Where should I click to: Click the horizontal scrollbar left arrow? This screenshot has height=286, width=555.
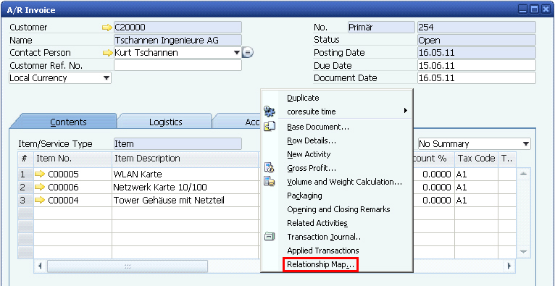(x=40, y=266)
